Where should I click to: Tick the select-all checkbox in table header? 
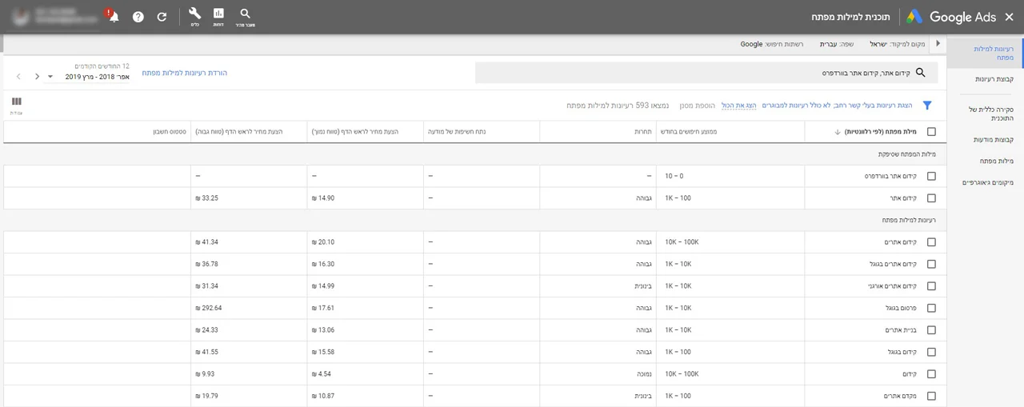pos(930,132)
